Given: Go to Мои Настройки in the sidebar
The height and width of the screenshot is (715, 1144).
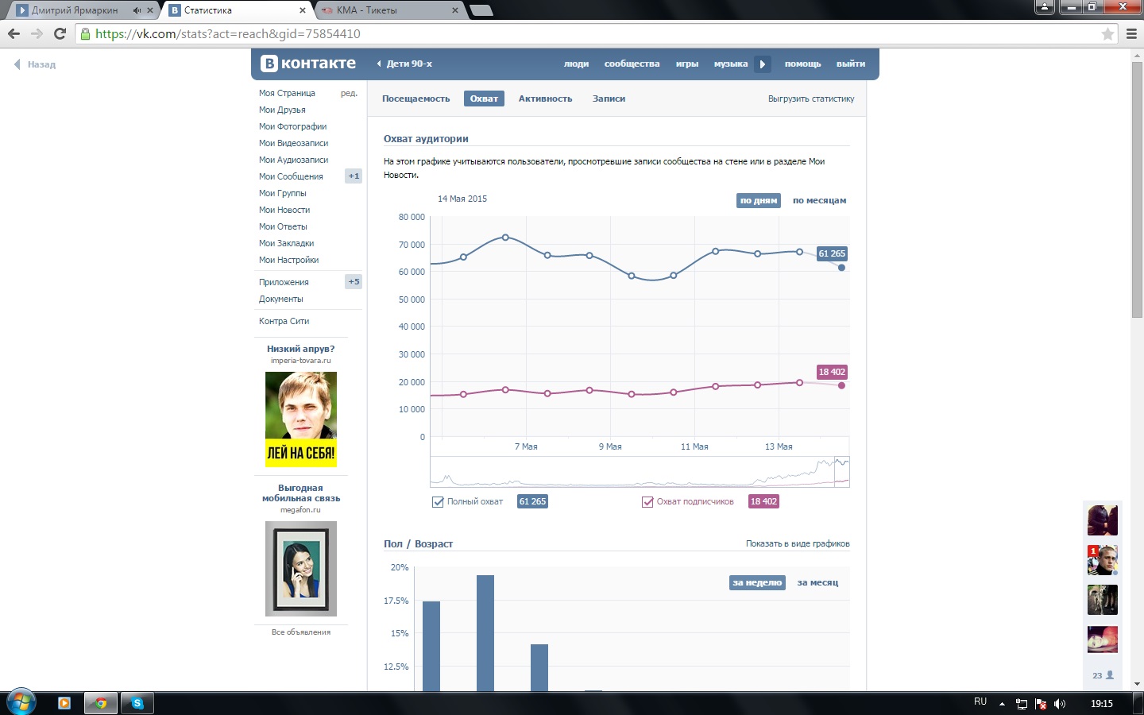Looking at the screenshot, I should 288,261.
